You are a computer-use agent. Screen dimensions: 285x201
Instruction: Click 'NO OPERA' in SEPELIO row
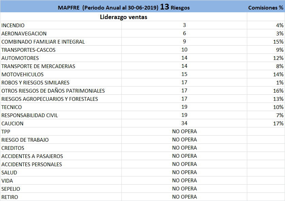click(x=184, y=189)
